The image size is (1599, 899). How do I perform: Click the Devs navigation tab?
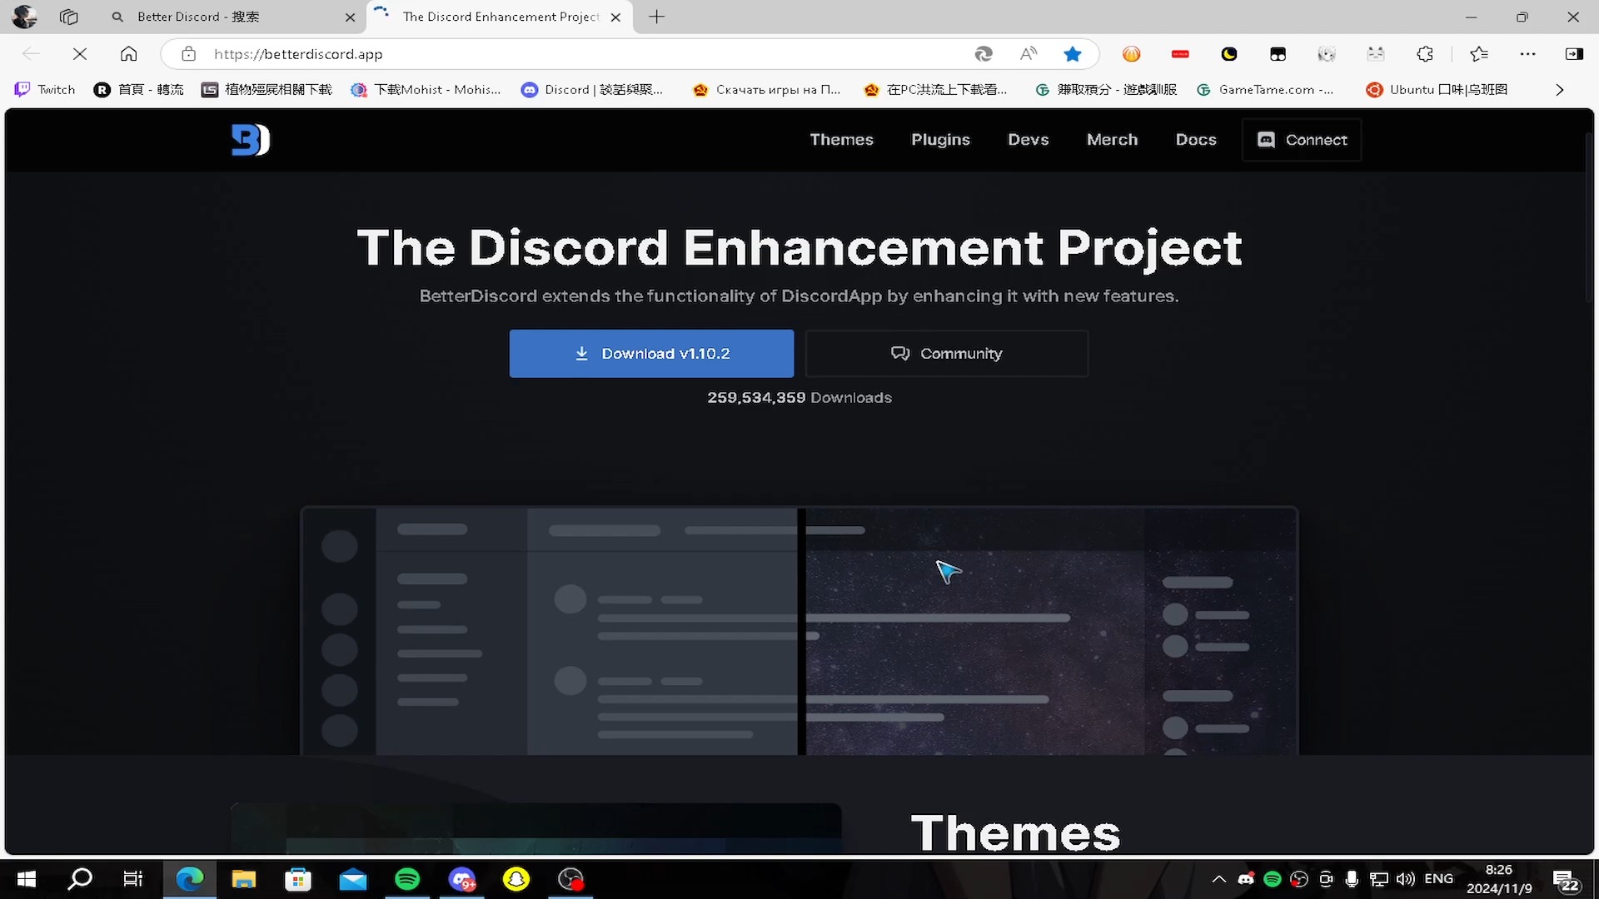tap(1028, 138)
